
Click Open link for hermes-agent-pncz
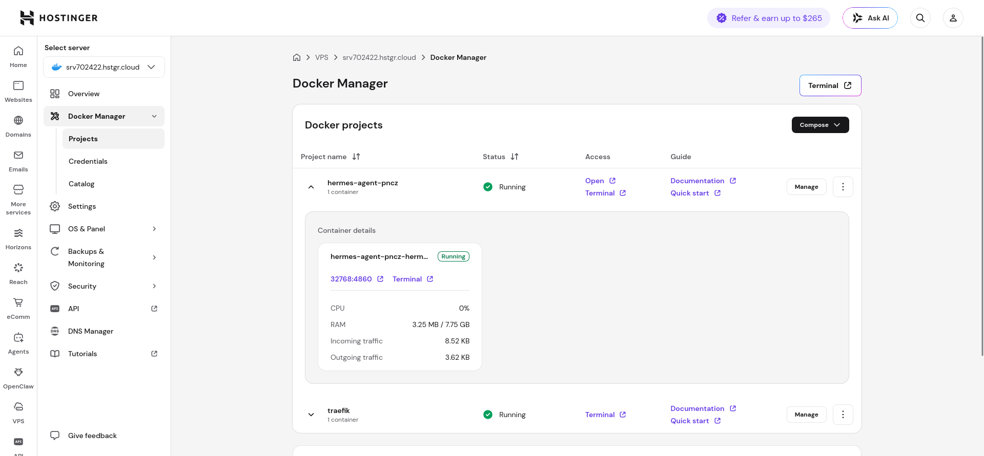pos(600,181)
